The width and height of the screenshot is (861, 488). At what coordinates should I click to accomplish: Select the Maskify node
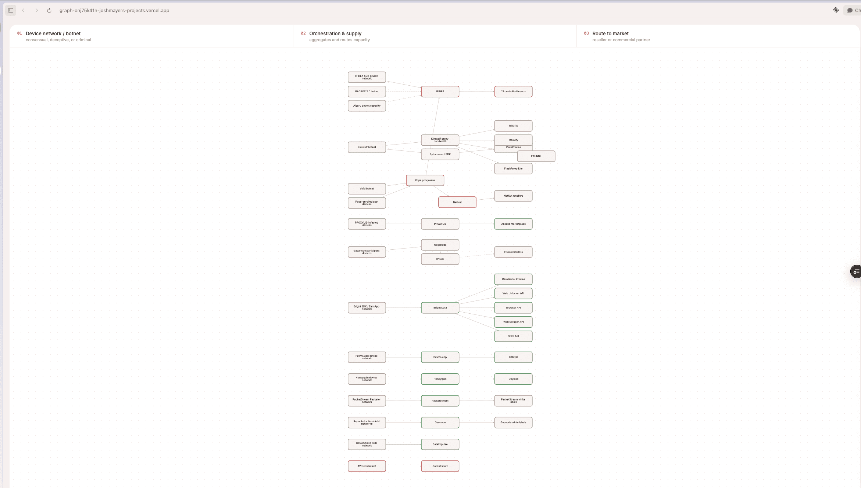[513, 140]
